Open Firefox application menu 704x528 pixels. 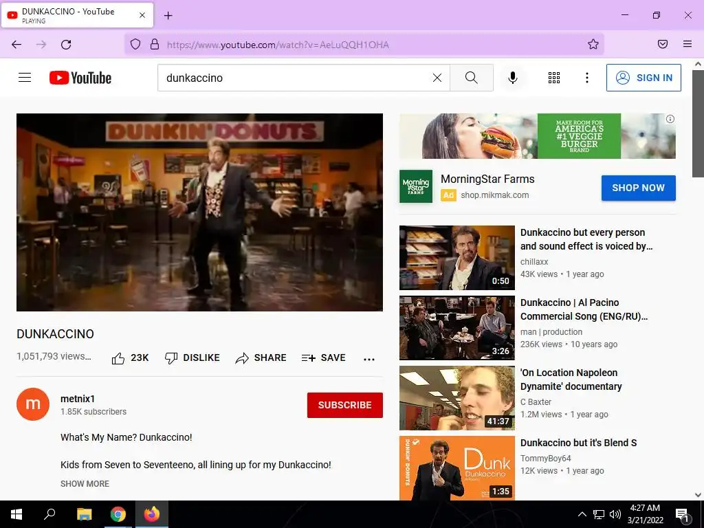click(x=687, y=44)
